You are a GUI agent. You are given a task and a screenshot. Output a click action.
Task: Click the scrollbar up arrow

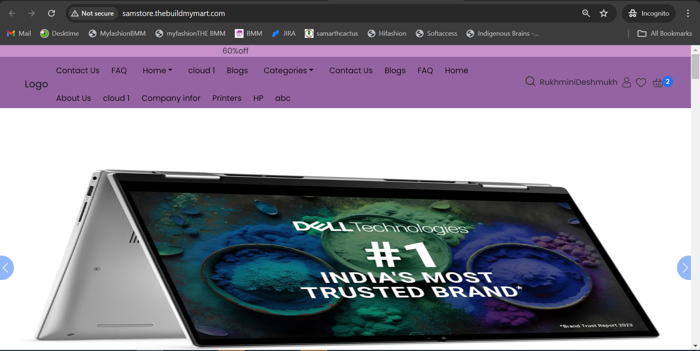(x=695, y=50)
